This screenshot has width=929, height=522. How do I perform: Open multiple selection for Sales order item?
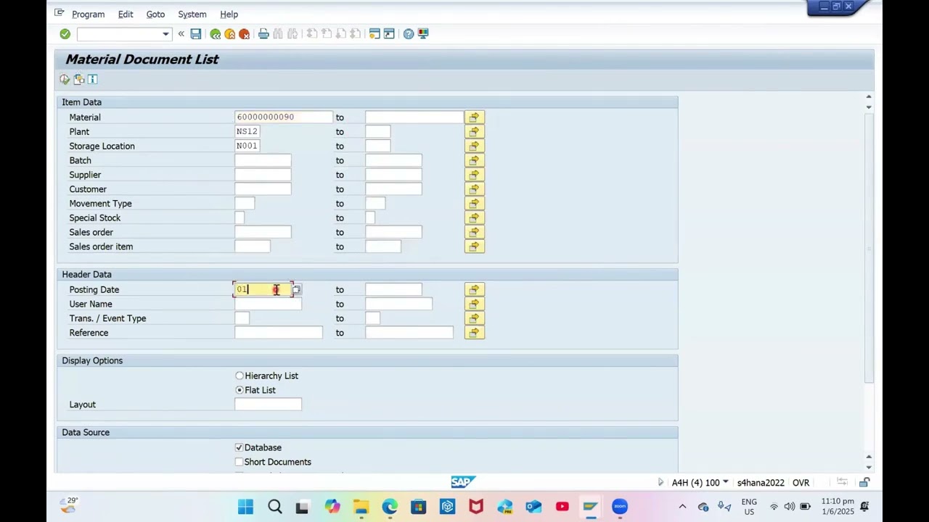pyautogui.click(x=474, y=246)
